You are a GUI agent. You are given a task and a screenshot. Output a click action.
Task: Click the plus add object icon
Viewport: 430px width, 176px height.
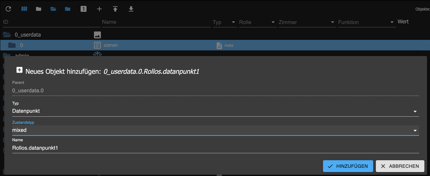(x=100, y=9)
